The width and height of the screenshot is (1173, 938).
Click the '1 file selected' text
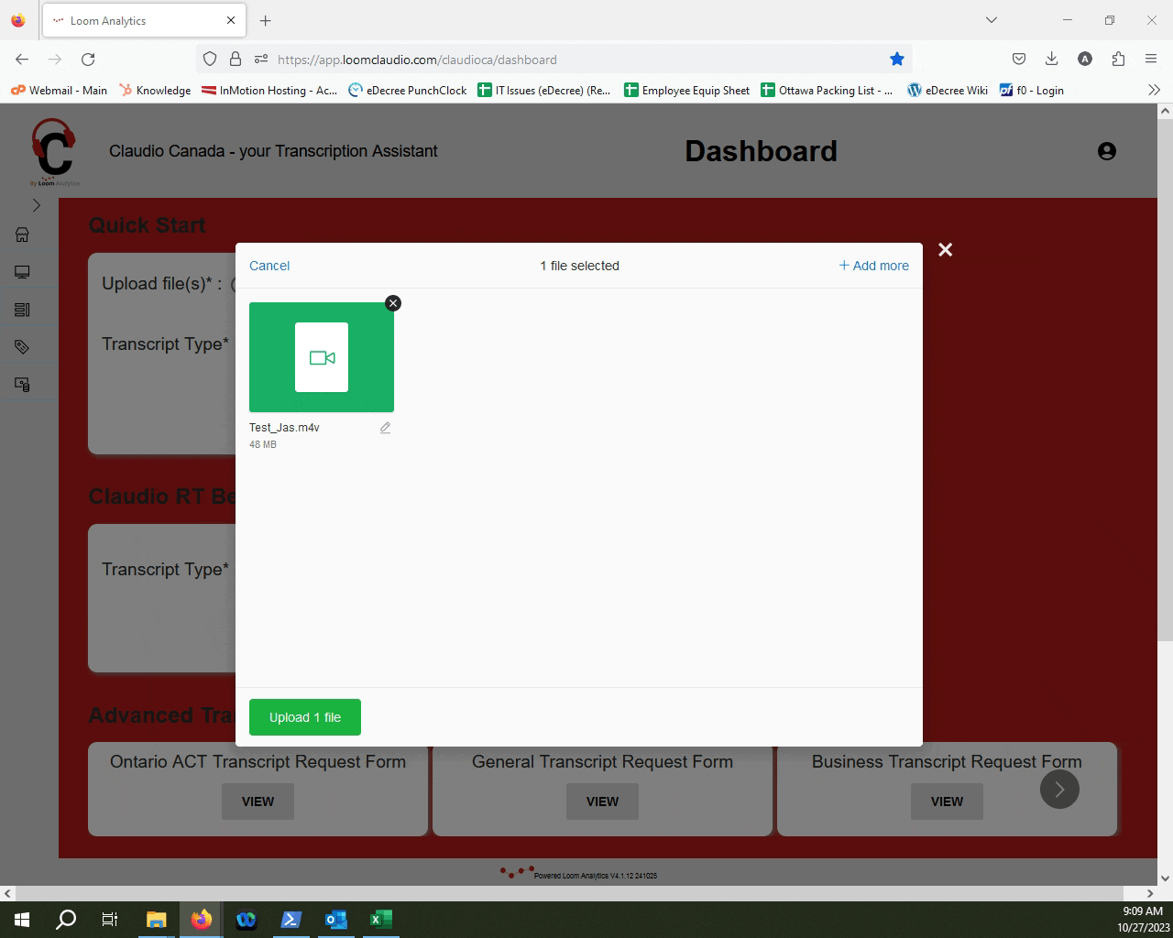[579, 266]
